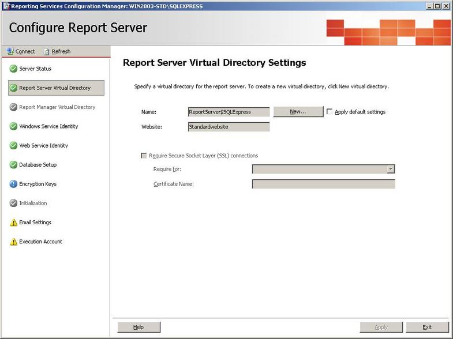Click the heading Report Server Virtual Directory Settings
Image resolution: width=453 pixels, height=339 pixels.
[x=214, y=63]
